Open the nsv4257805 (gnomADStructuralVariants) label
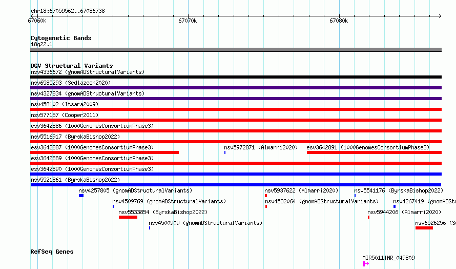456x269 pixels. point(135,190)
